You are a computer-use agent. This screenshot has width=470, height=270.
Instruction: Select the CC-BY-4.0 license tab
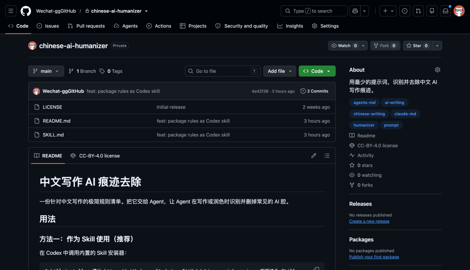95,156
